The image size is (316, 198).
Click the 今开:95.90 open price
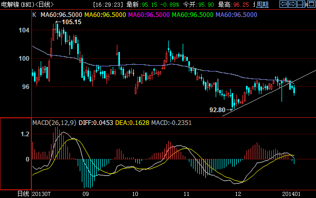point(199,5)
